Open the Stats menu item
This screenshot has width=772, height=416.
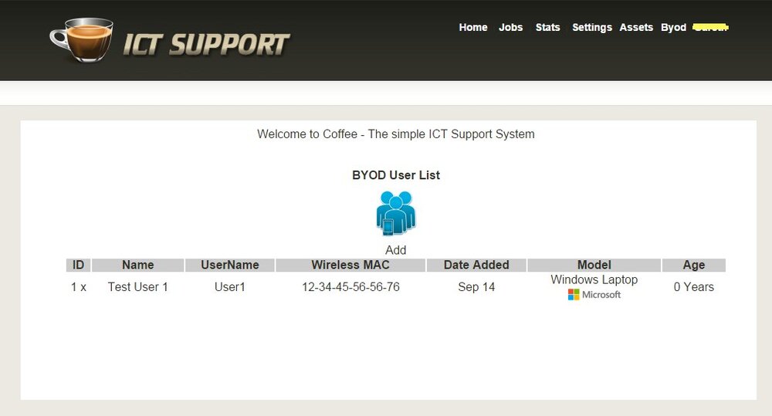pyautogui.click(x=547, y=28)
